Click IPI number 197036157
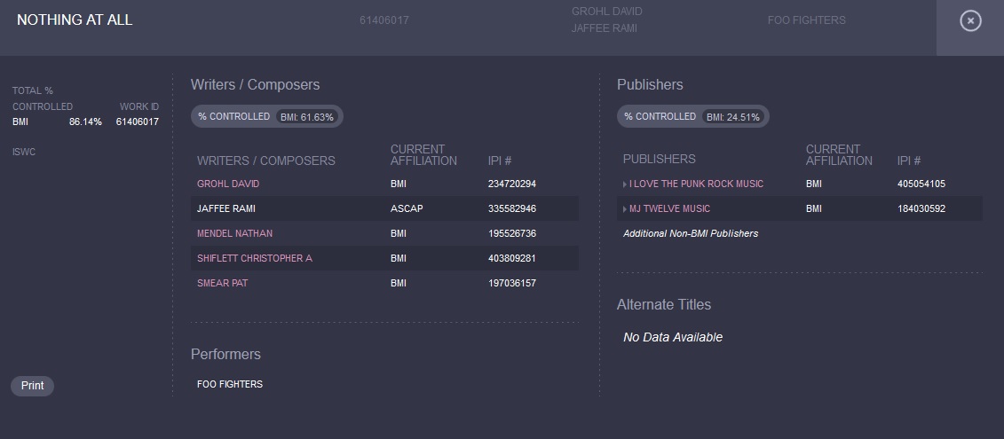This screenshot has width=1004, height=439. click(x=511, y=284)
